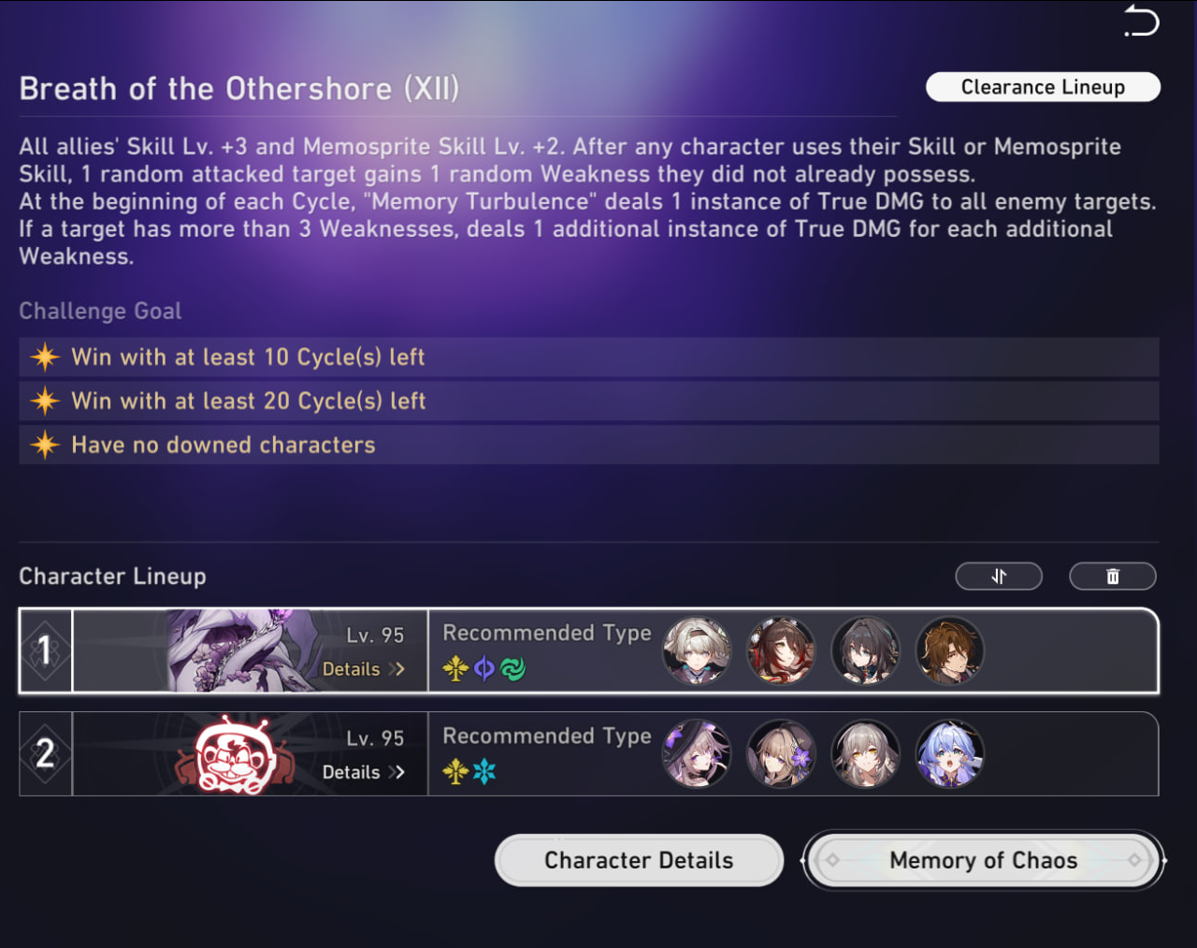Click the Ice type icon in team 2
Image resolution: width=1197 pixels, height=948 pixels.
[x=484, y=771]
